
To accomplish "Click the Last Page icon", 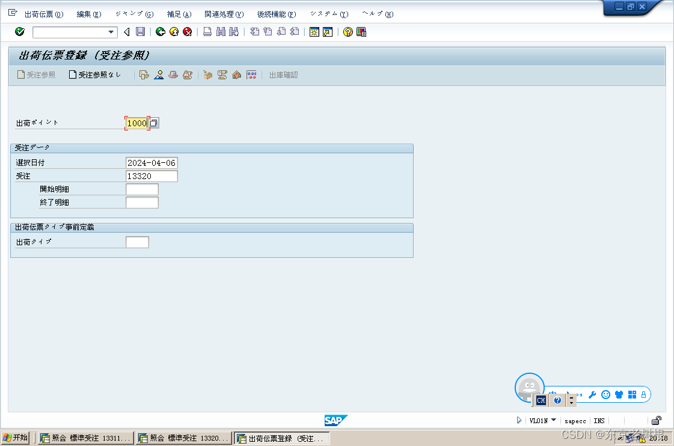I will click(x=295, y=32).
